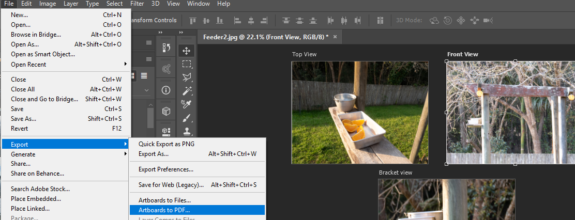
Task: Click Distribute left edges icon
Action: click(331, 21)
